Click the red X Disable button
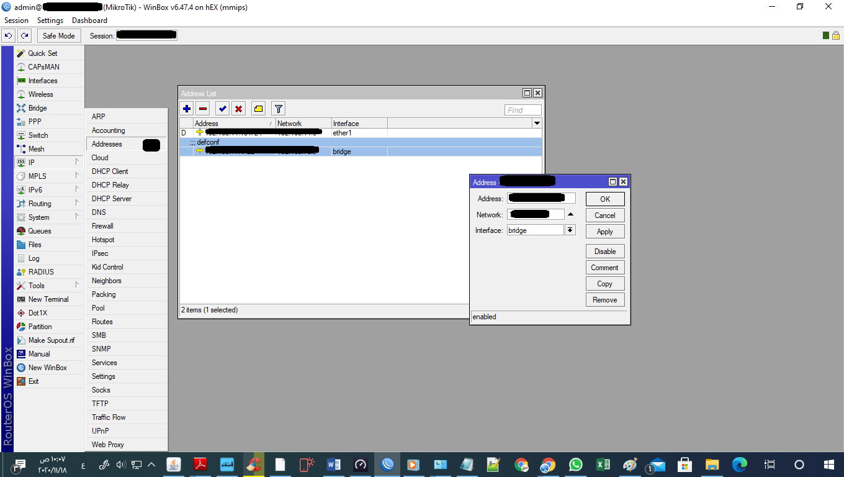Image resolution: width=844 pixels, height=477 pixels. coord(238,109)
